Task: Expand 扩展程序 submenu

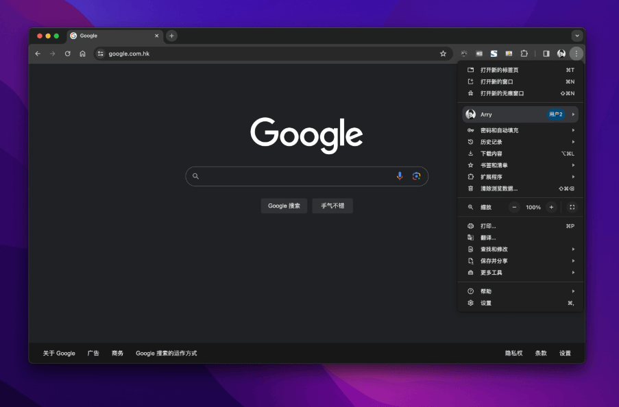Action: [x=520, y=177]
